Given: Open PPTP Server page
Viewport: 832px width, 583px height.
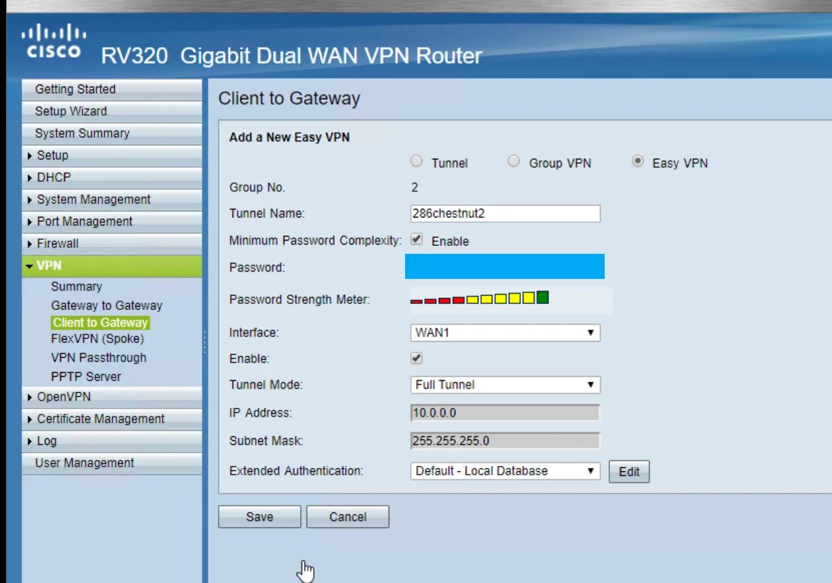Looking at the screenshot, I should click(x=86, y=376).
